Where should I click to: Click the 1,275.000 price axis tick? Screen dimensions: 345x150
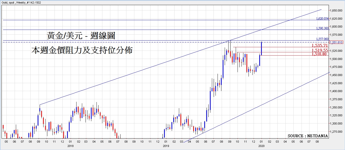336,132
